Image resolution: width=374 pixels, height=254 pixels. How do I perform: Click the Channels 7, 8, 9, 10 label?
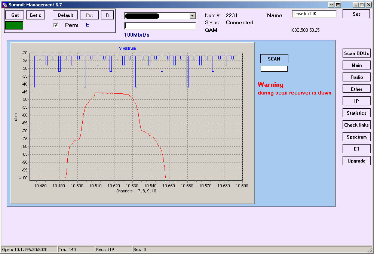136,191
